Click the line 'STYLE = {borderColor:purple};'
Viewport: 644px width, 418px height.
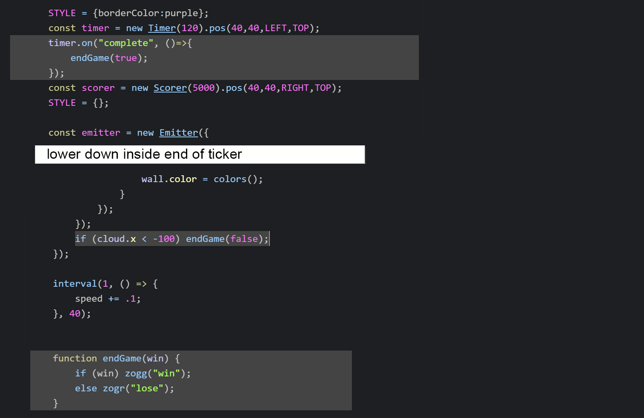[128, 13]
